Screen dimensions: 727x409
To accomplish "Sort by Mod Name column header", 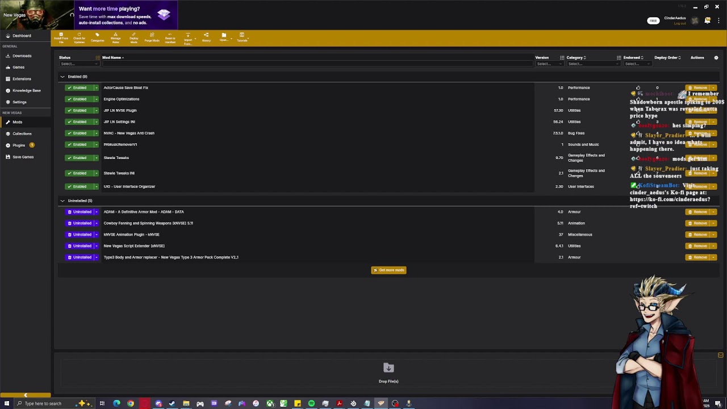I will 112,57.
